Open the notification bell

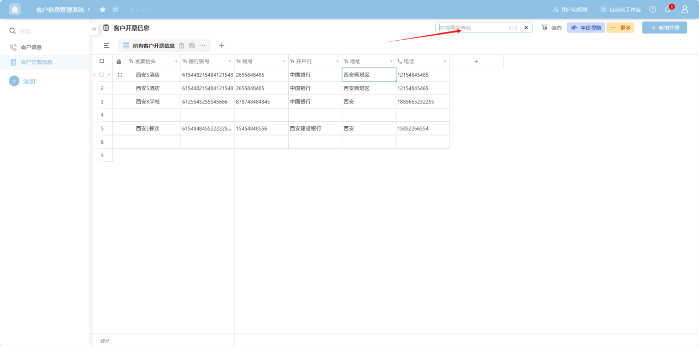[x=668, y=9]
